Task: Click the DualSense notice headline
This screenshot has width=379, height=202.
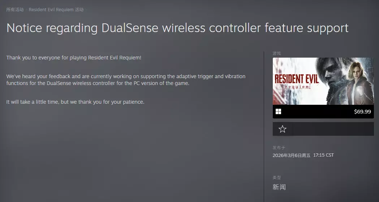Action: [x=177, y=28]
